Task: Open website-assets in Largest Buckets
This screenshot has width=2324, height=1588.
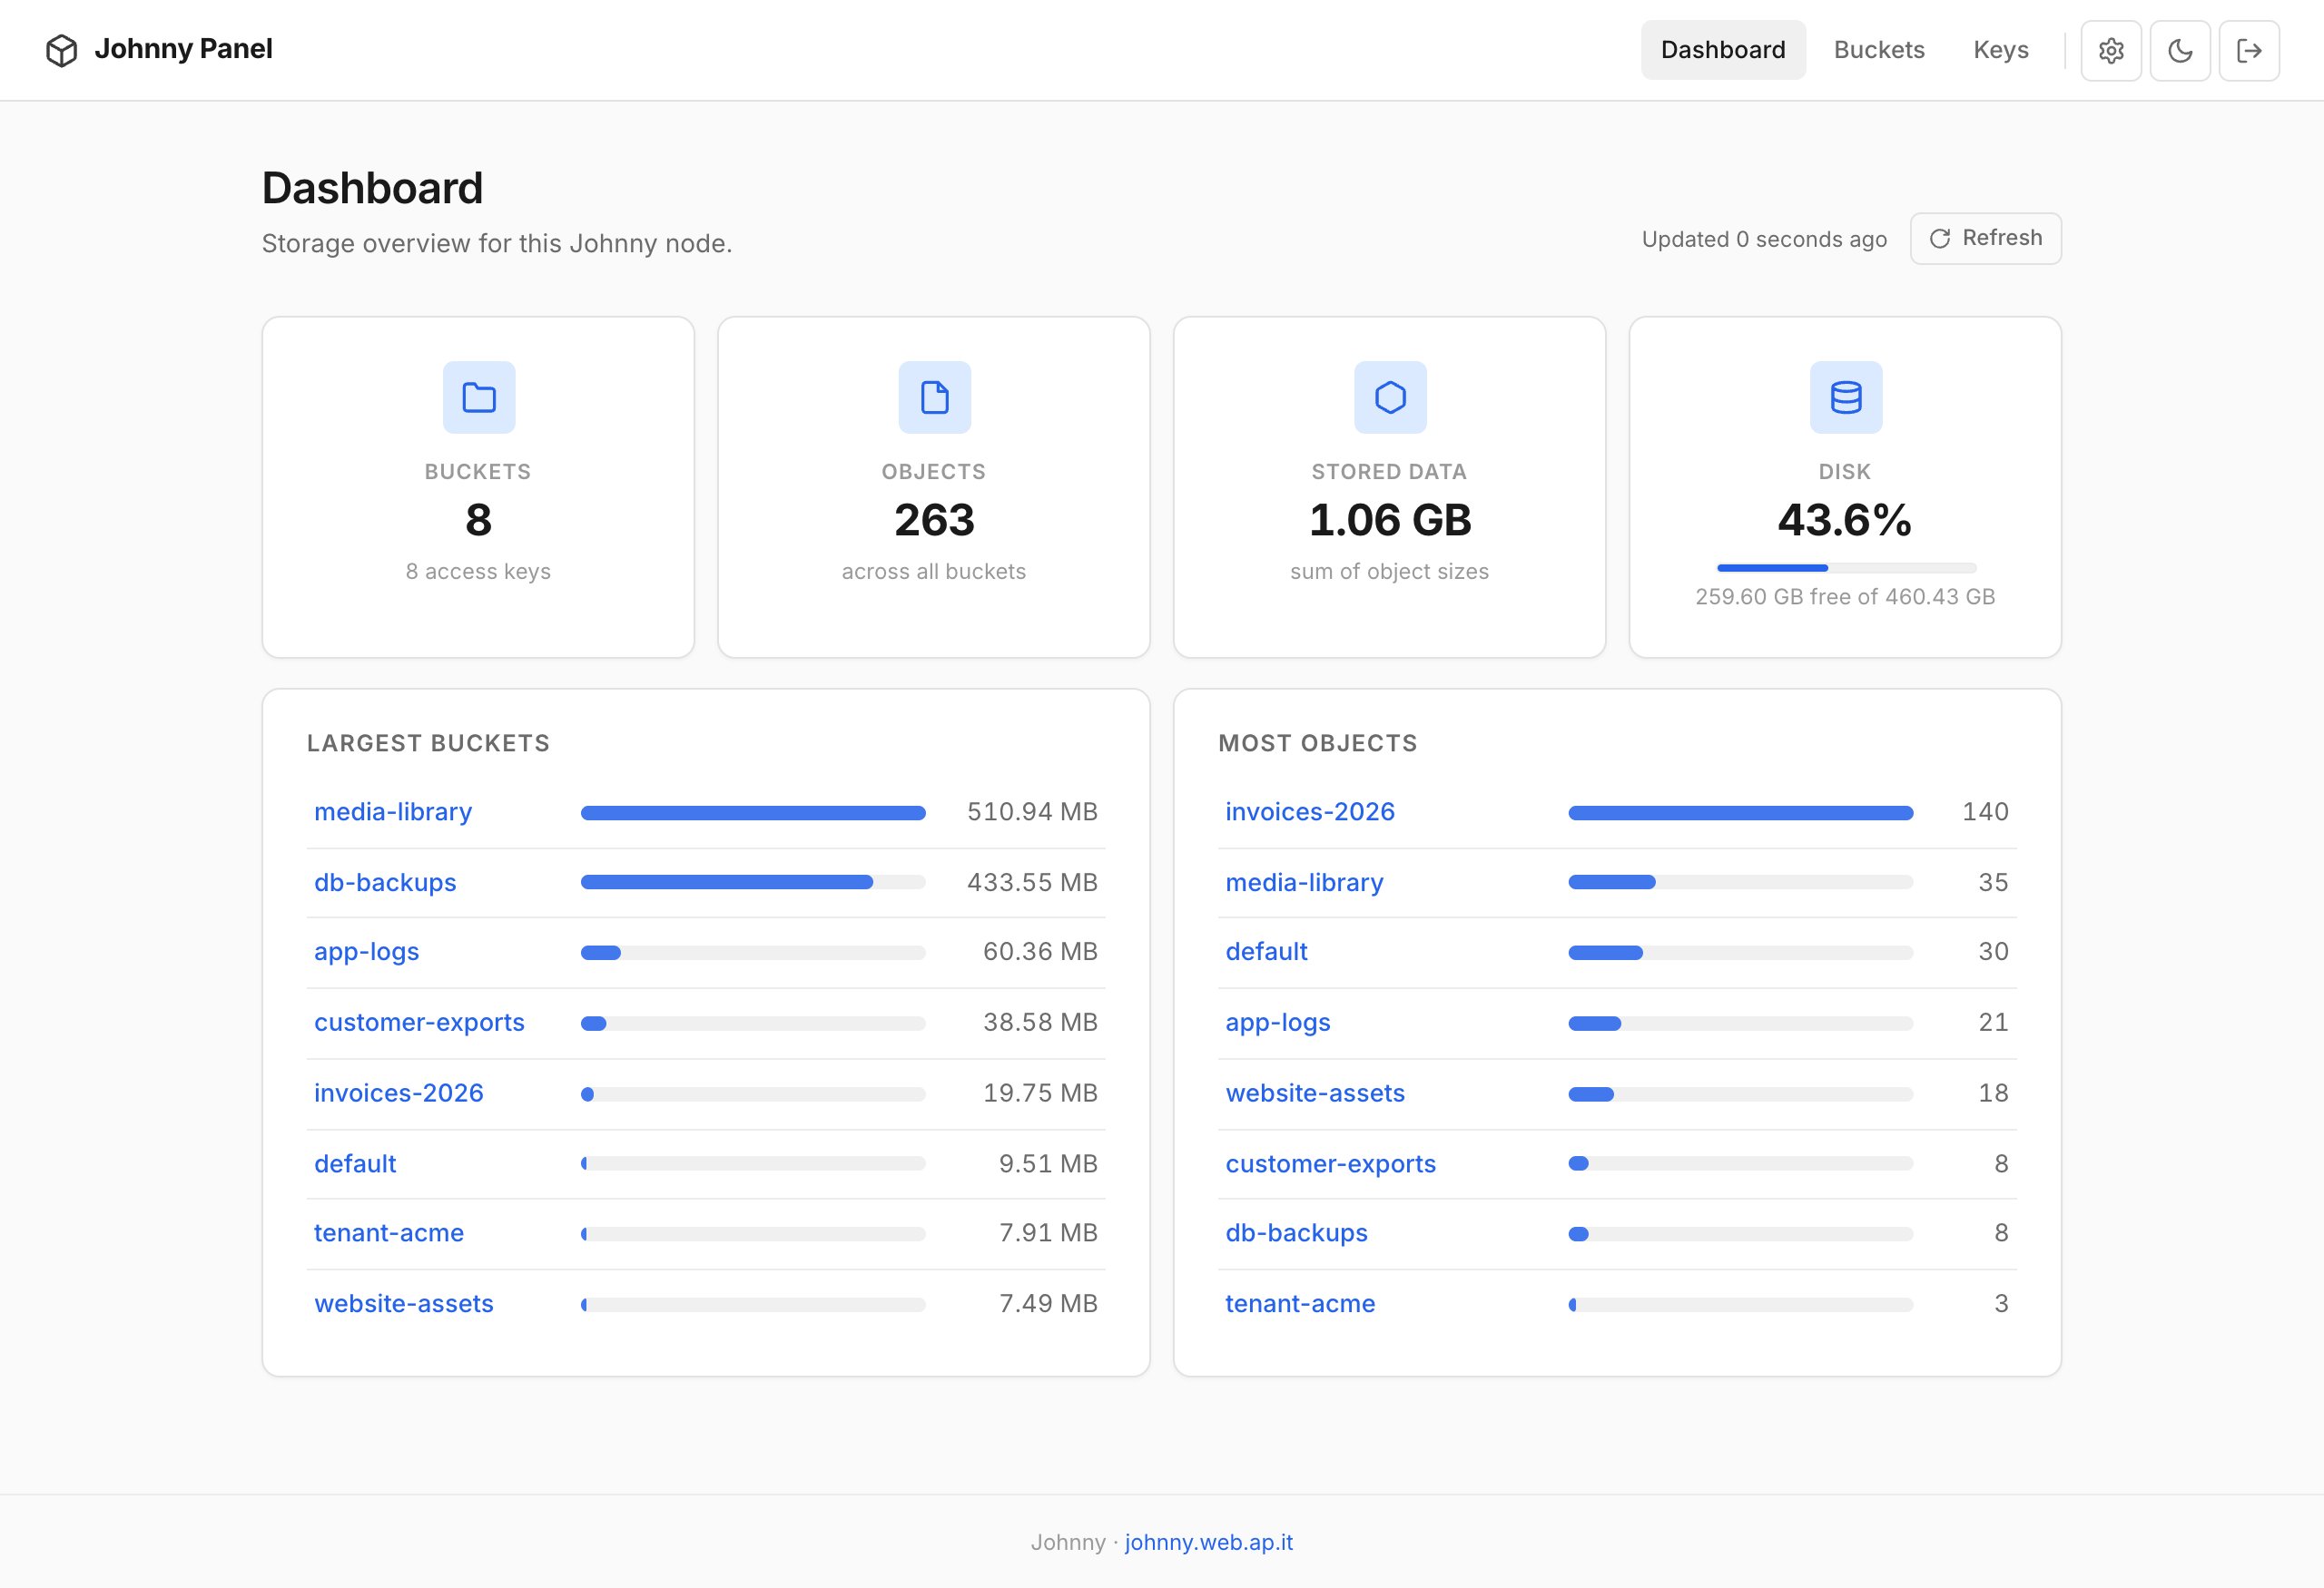Action: 404,1304
